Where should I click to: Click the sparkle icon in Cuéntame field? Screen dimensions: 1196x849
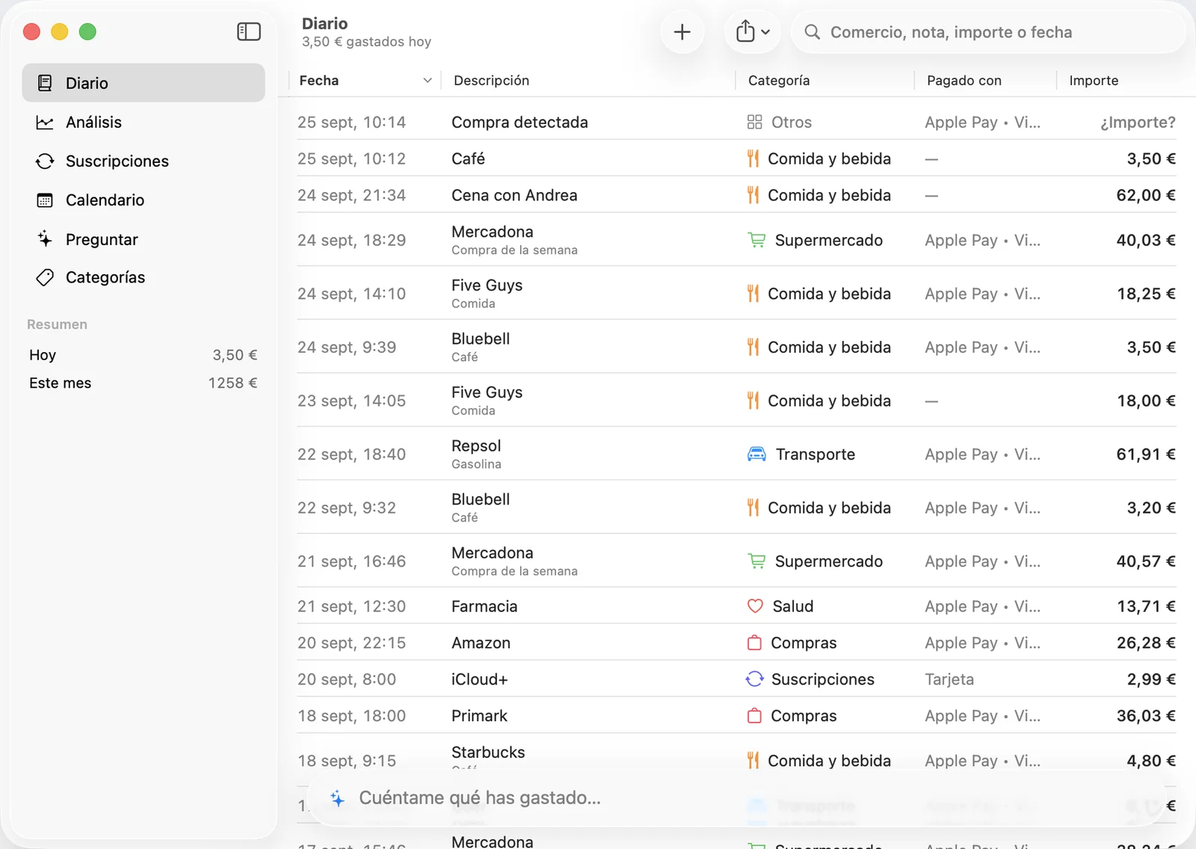pos(338,799)
